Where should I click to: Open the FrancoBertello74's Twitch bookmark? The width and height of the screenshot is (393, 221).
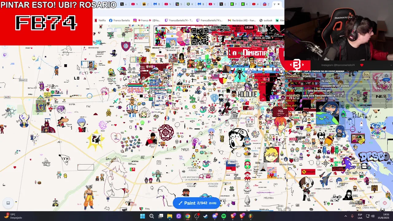pos(210,21)
